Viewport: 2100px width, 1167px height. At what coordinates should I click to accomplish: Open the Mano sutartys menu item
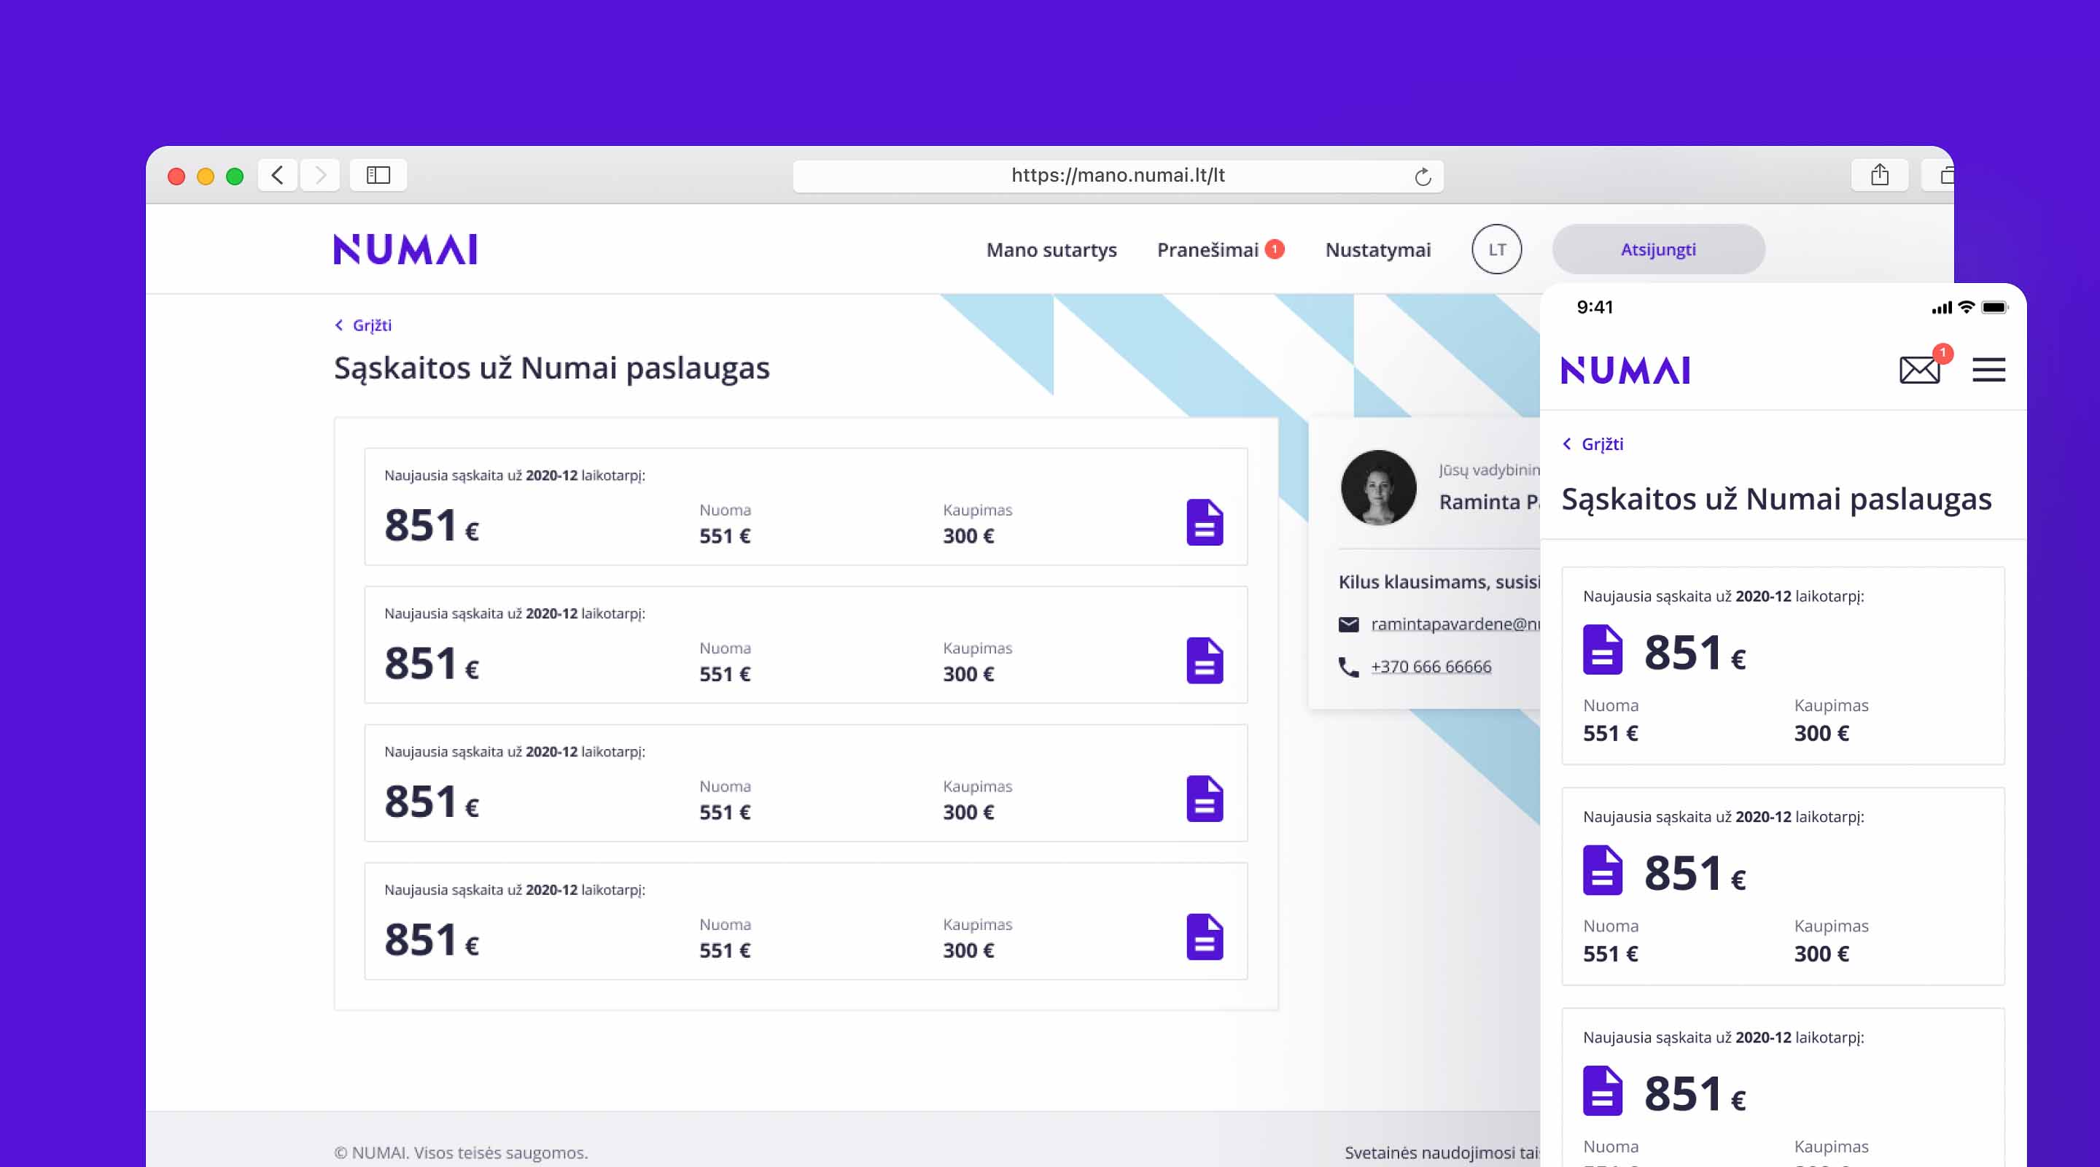(1051, 250)
